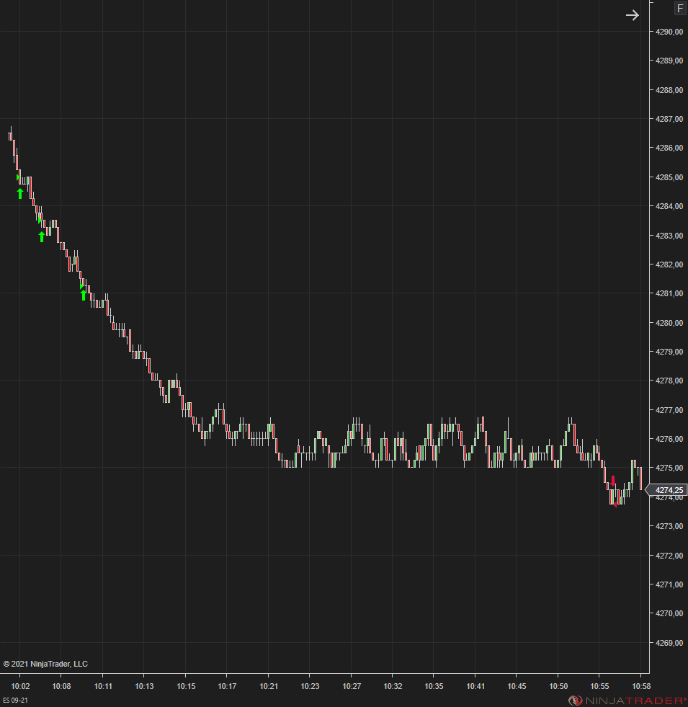Click the green buy arrow near 4281 level

pos(84,295)
